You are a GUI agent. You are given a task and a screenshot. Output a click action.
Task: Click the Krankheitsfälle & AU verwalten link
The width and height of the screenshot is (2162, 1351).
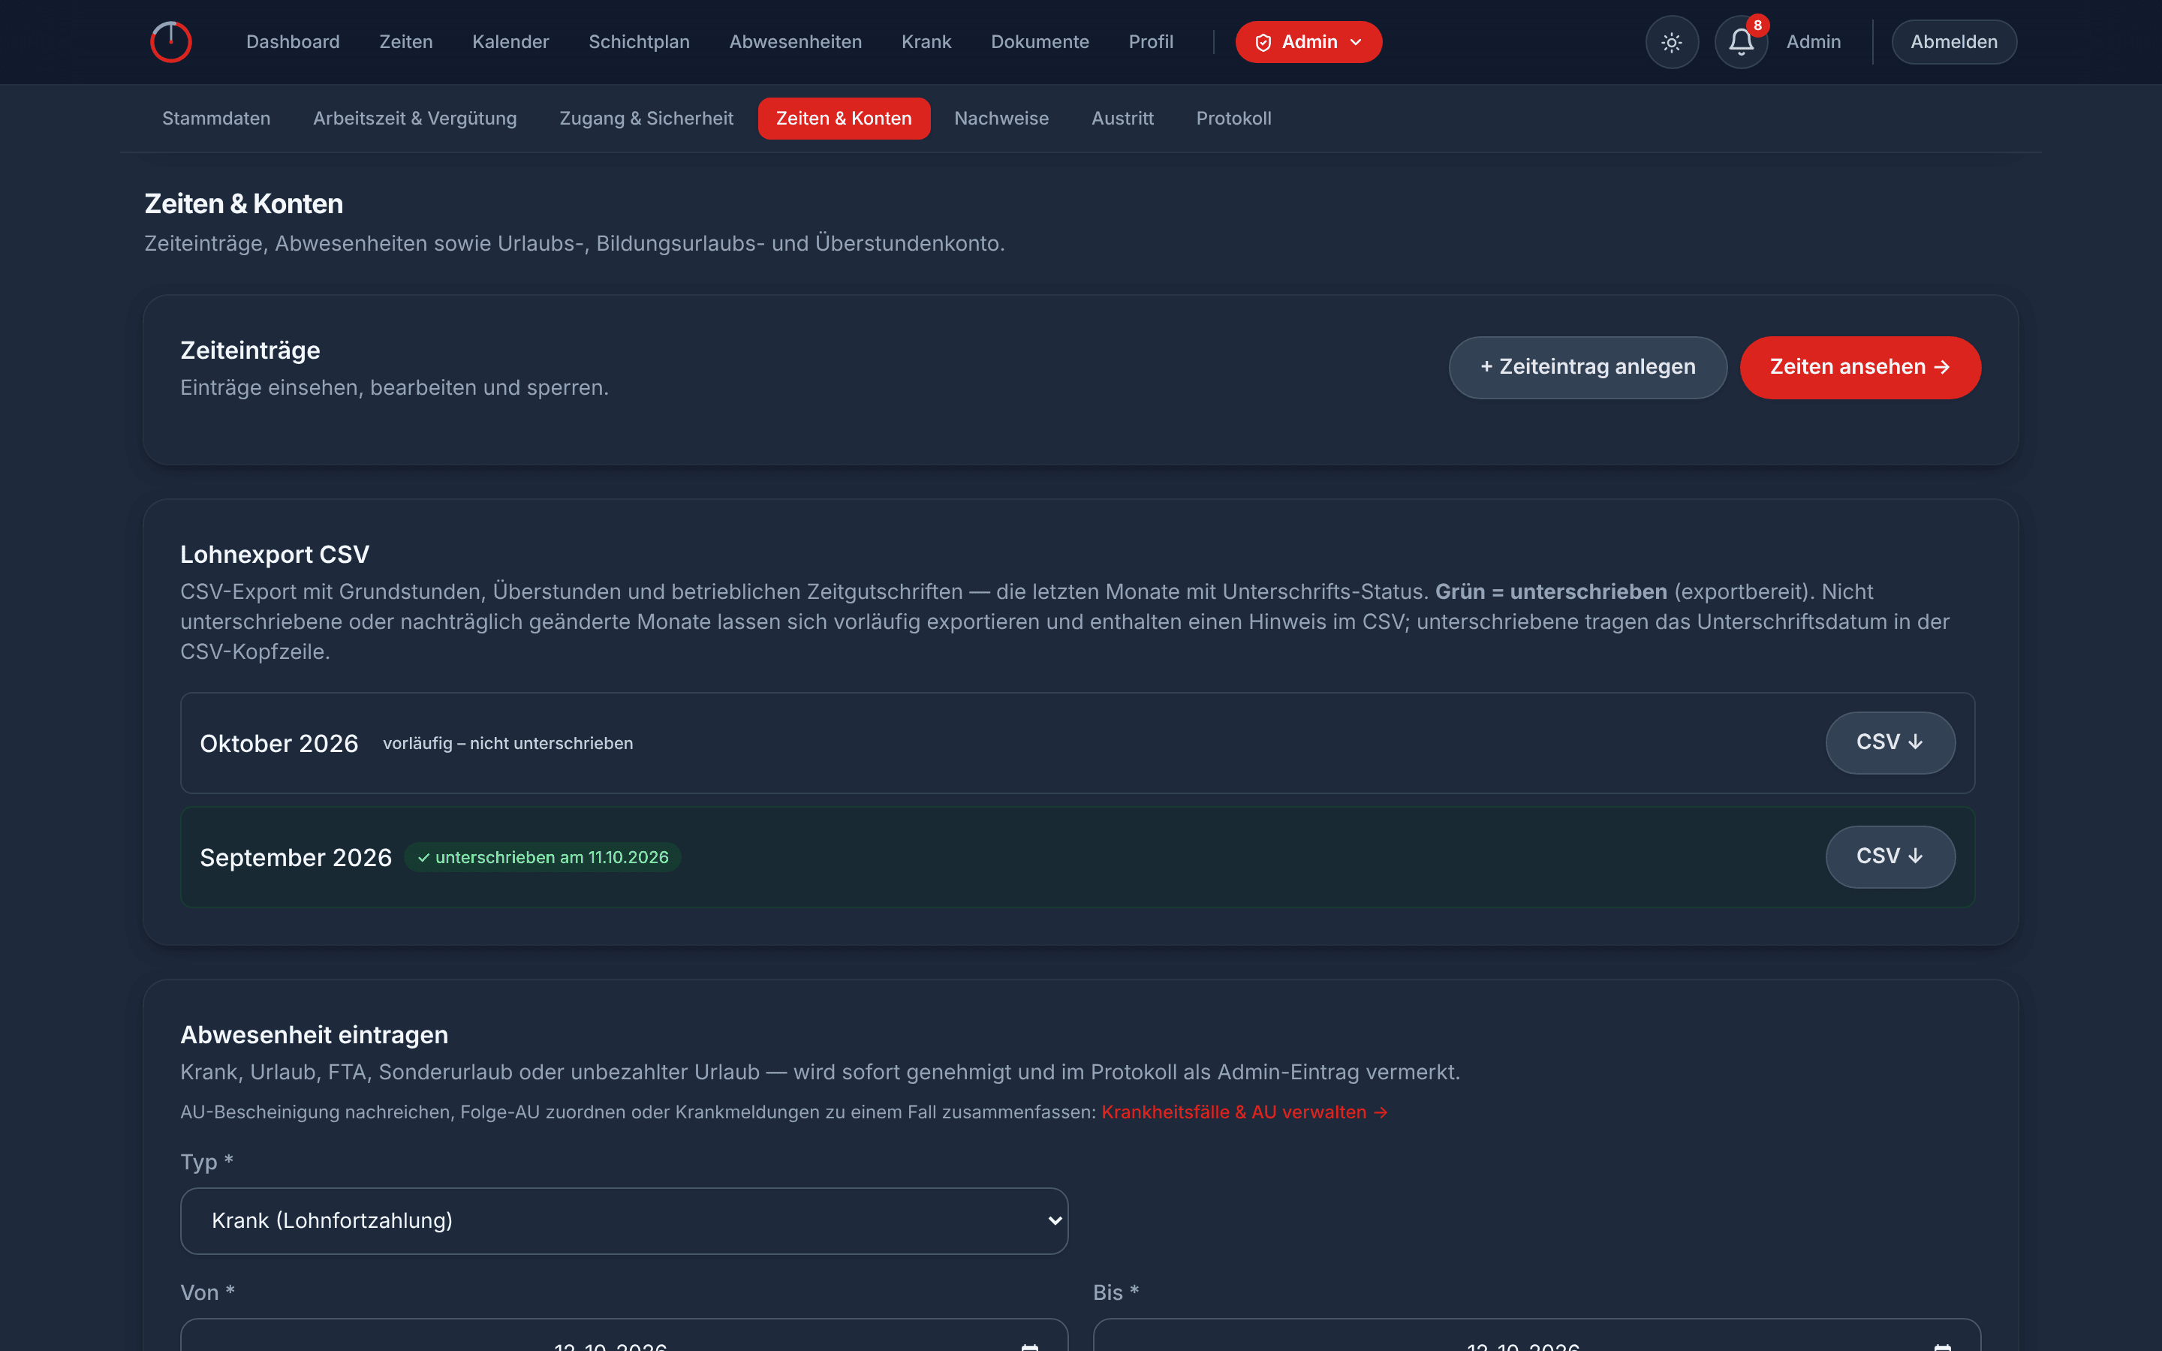(x=1244, y=1112)
